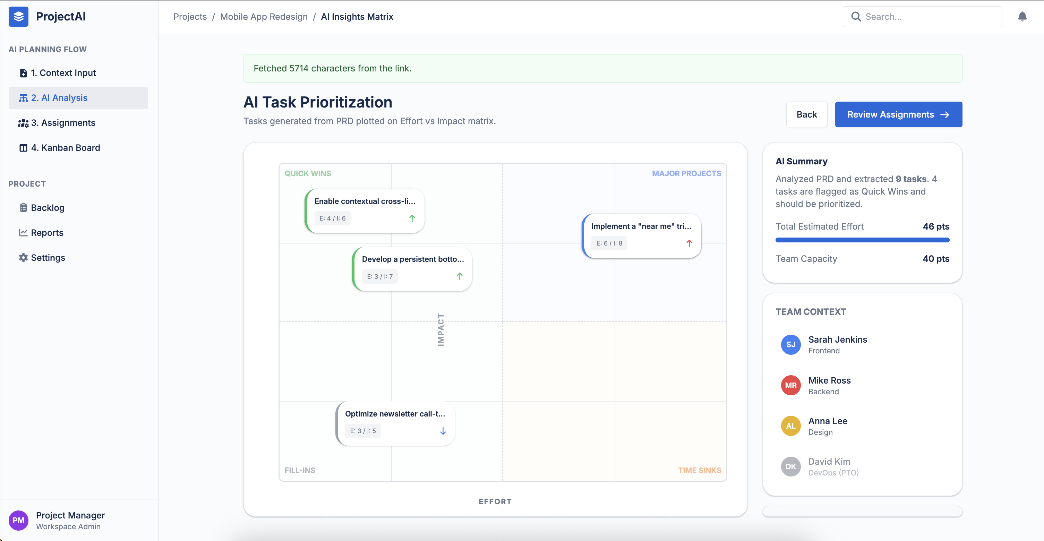Click TIME SINKS quadrant label
This screenshot has width=1044, height=541.
700,471
